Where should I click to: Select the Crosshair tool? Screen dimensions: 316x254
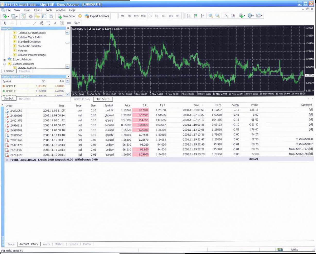(12, 23)
